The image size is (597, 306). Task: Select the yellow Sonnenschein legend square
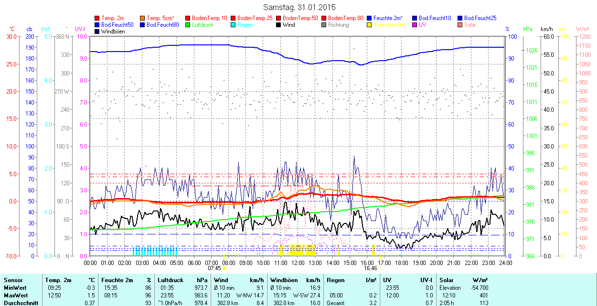pyautogui.click(x=370, y=25)
